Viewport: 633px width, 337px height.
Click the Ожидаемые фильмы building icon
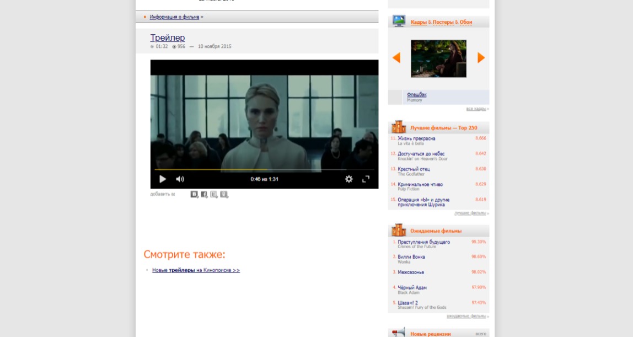click(x=399, y=230)
